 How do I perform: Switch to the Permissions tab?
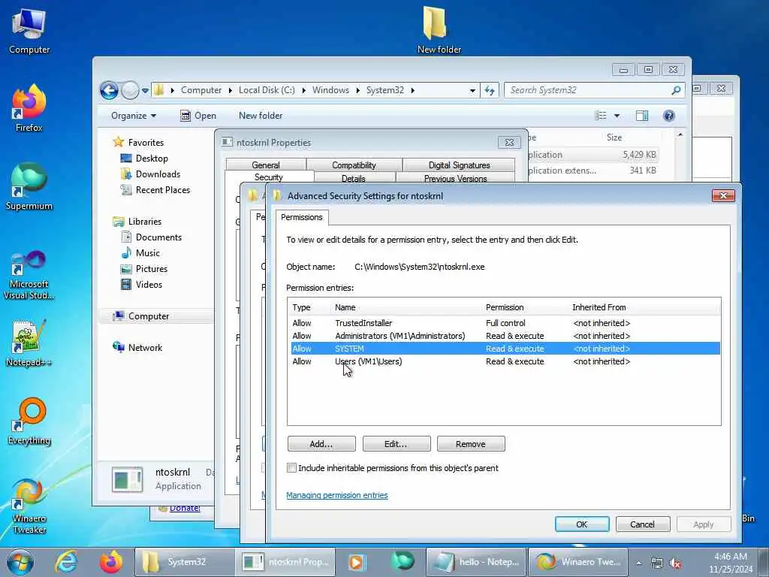(302, 217)
